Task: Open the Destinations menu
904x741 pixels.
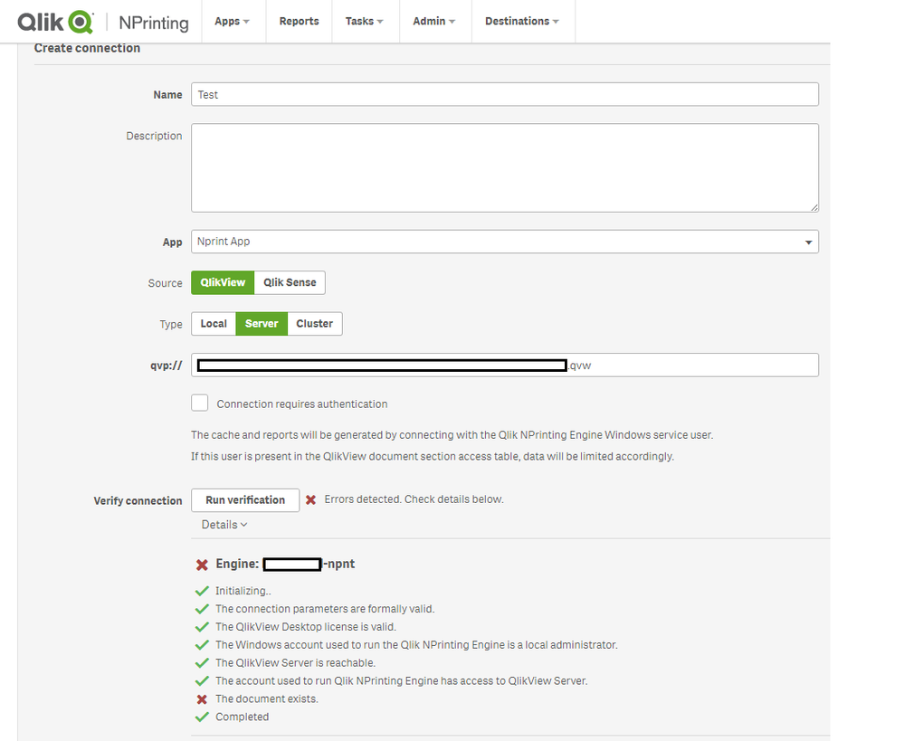Action: point(522,22)
